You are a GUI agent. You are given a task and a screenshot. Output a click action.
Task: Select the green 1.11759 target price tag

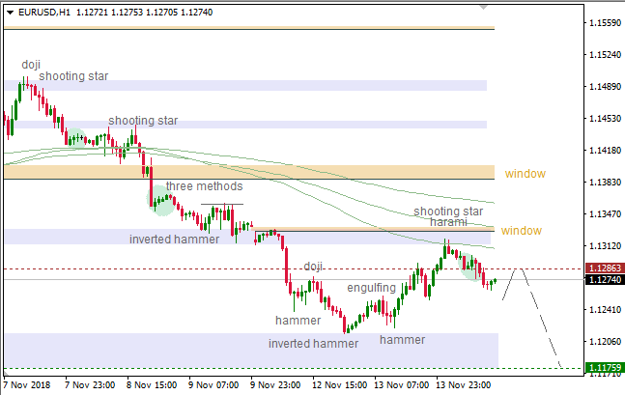point(605,368)
